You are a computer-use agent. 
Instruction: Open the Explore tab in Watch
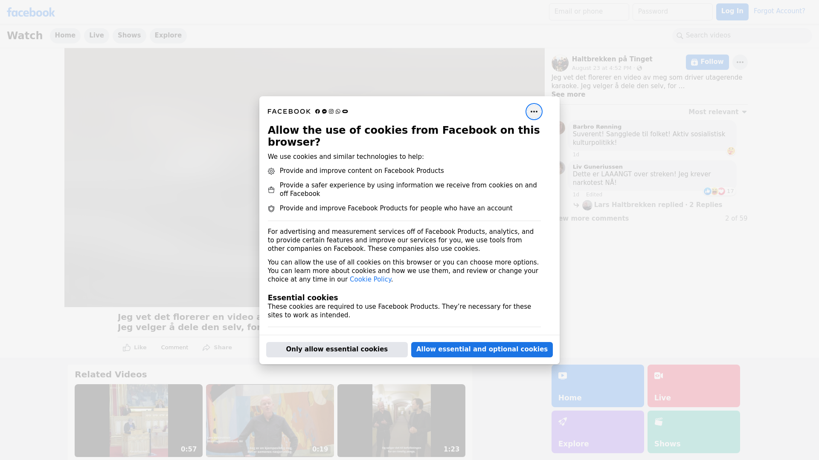(x=168, y=35)
